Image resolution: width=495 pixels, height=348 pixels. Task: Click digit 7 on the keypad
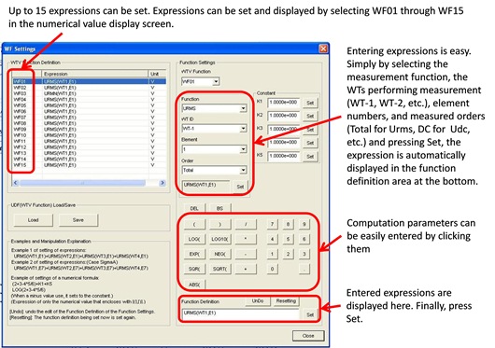pyautogui.click(x=272, y=224)
